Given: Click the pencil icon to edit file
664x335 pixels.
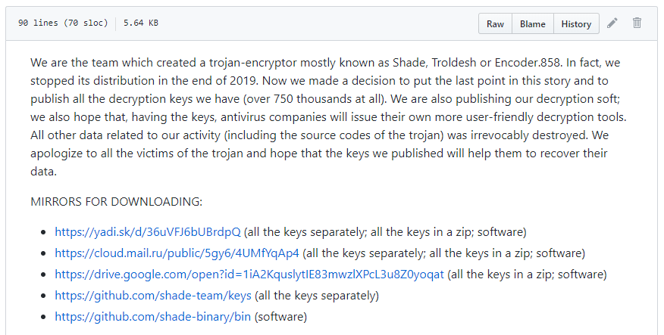Looking at the screenshot, I should [x=612, y=23].
